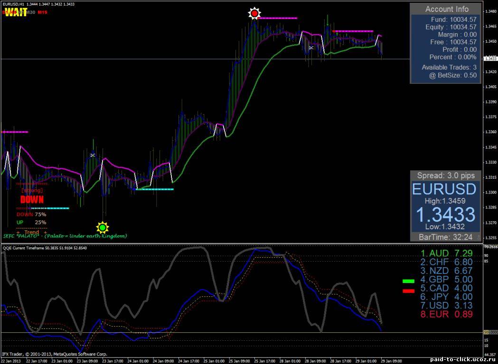The height and width of the screenshot is (364, 498).
Task: Select the Percent : 0.00% line
Action: click(x=453, y=57)
